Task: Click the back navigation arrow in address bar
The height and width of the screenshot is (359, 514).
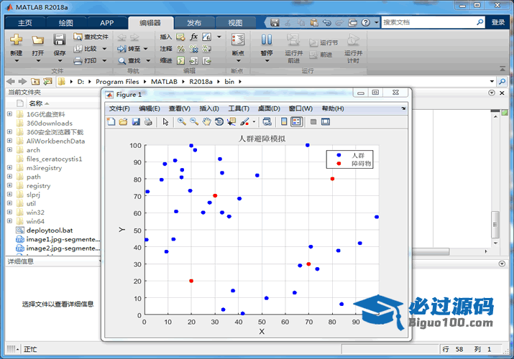Action: point(11,81)
